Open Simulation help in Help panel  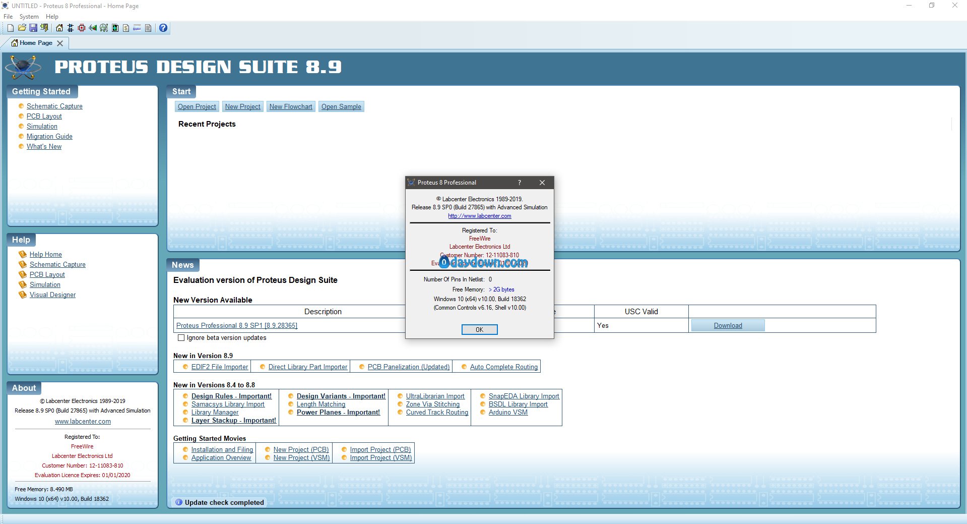pos(45,284)
